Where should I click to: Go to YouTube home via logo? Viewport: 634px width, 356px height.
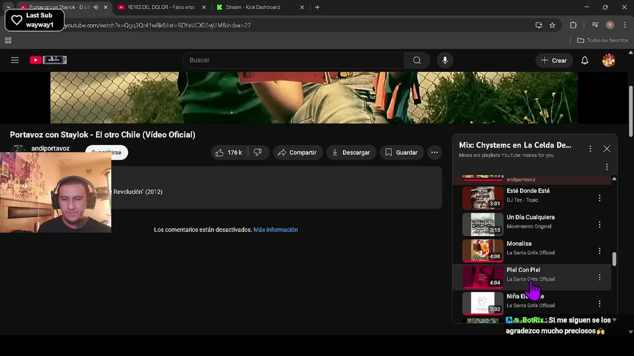[x=48, y=60]
